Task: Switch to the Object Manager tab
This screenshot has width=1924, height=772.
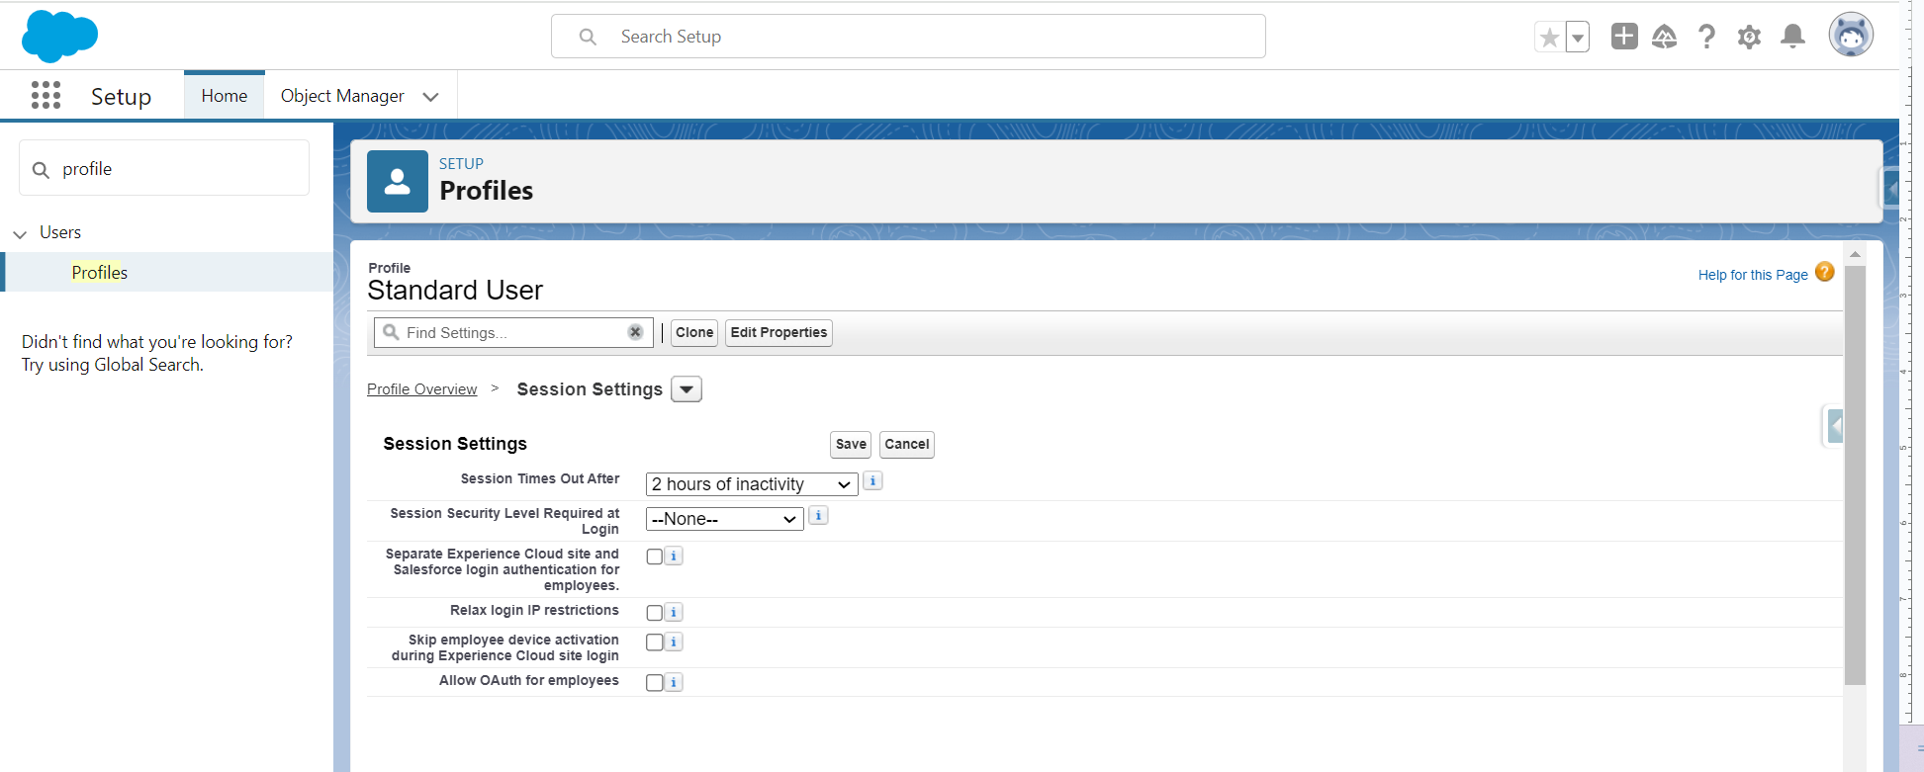Action: pos(342,96)
